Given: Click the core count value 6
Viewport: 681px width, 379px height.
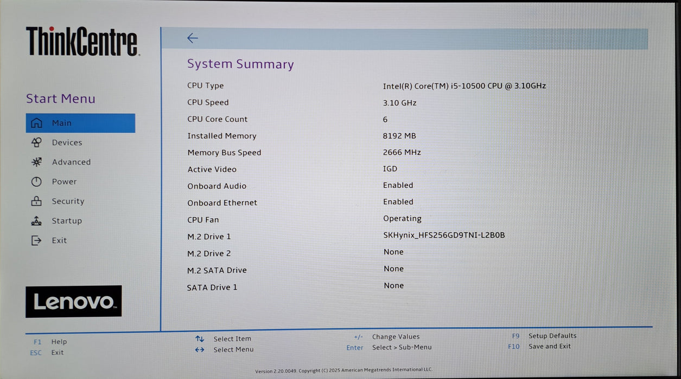Looking at the screenshot, I should point(385,120).
